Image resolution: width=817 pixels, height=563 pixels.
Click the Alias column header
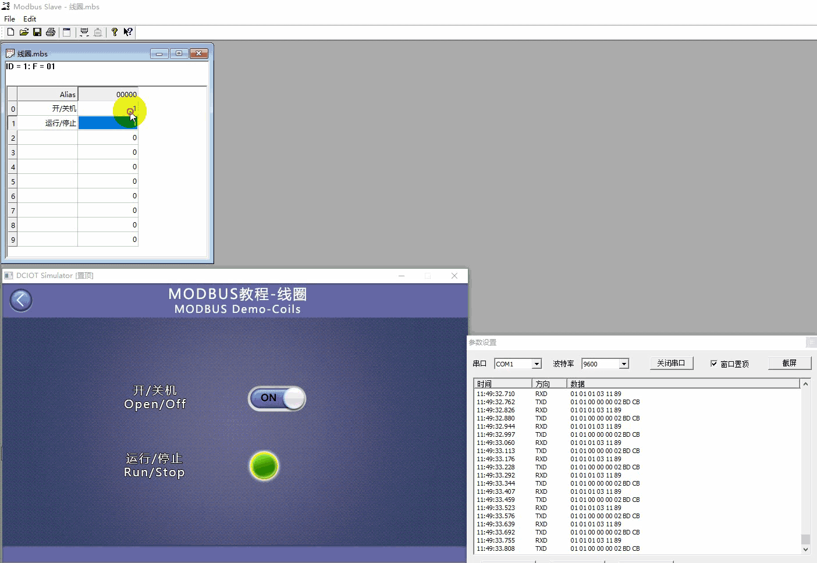point(47,94)
